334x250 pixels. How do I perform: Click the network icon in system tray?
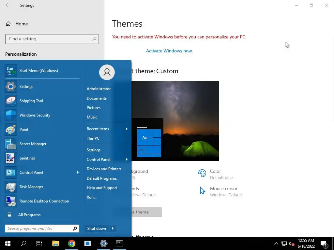284,243
